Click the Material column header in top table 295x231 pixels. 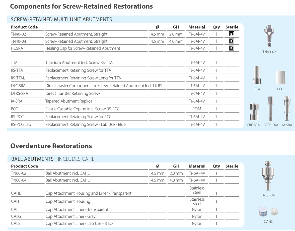197,27
